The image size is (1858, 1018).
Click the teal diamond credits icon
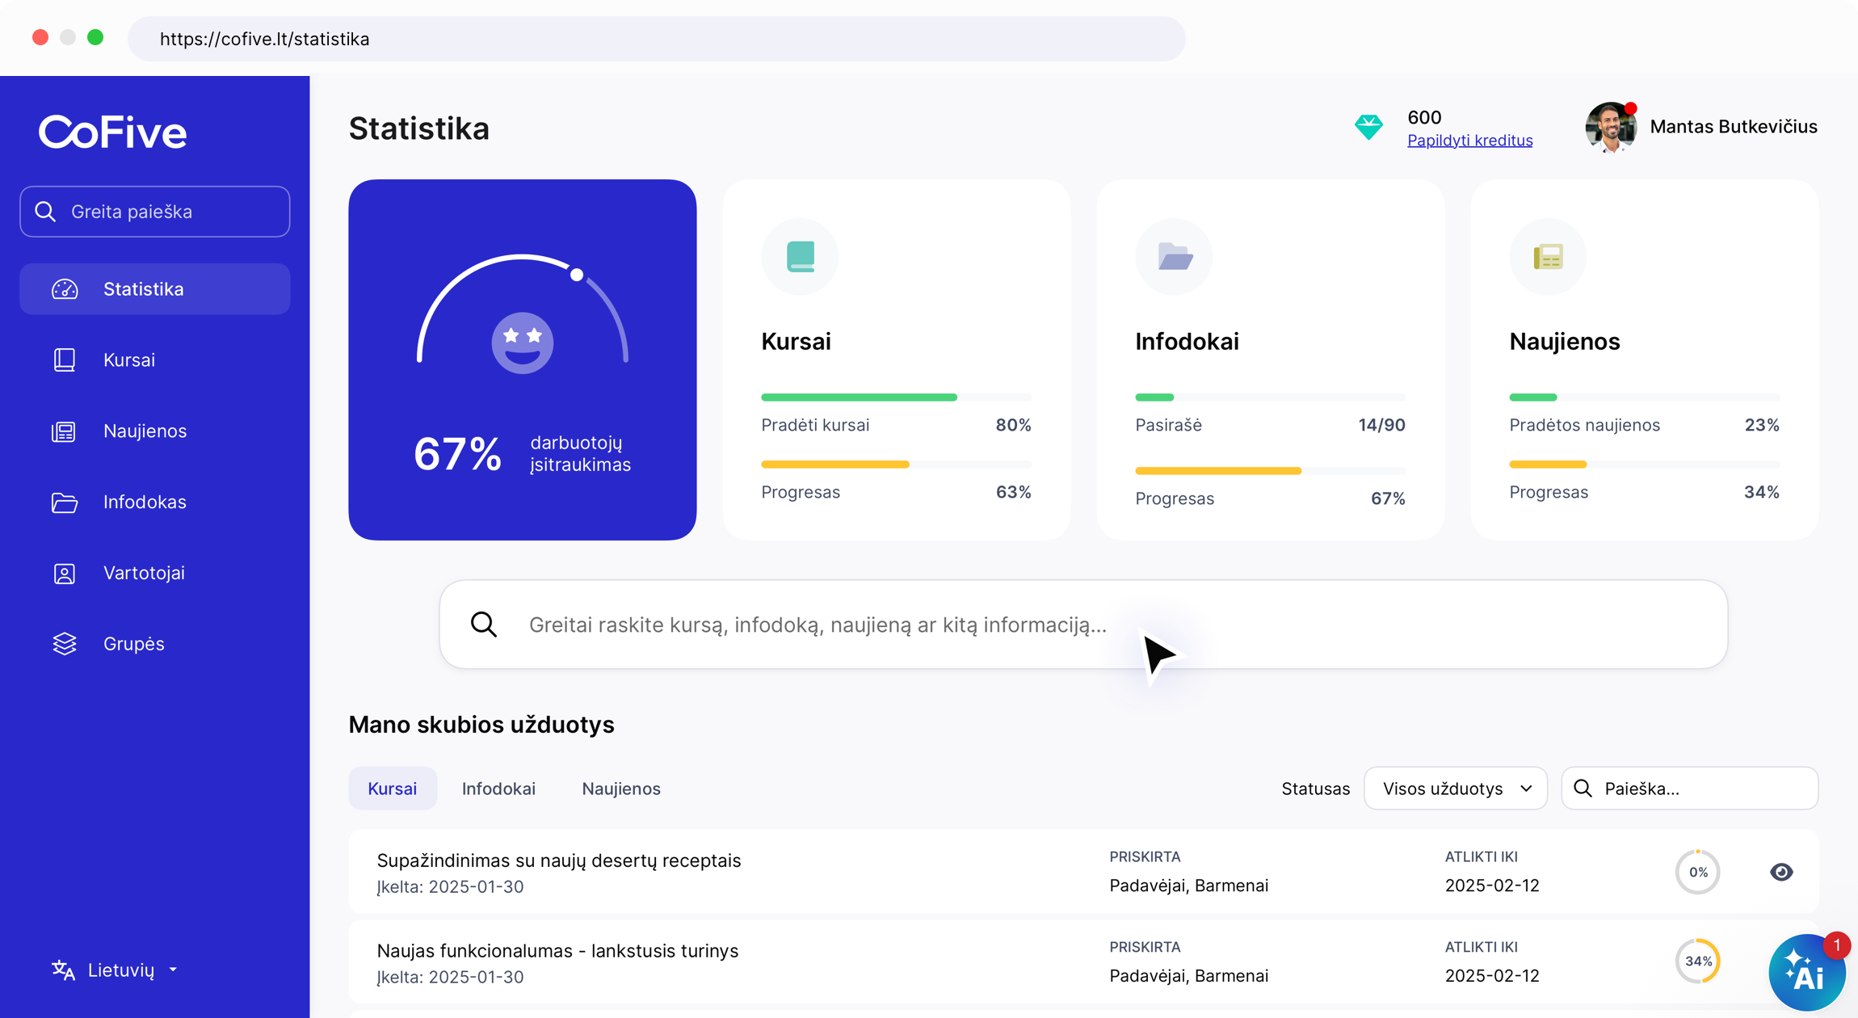click(x=1368, y=128)
